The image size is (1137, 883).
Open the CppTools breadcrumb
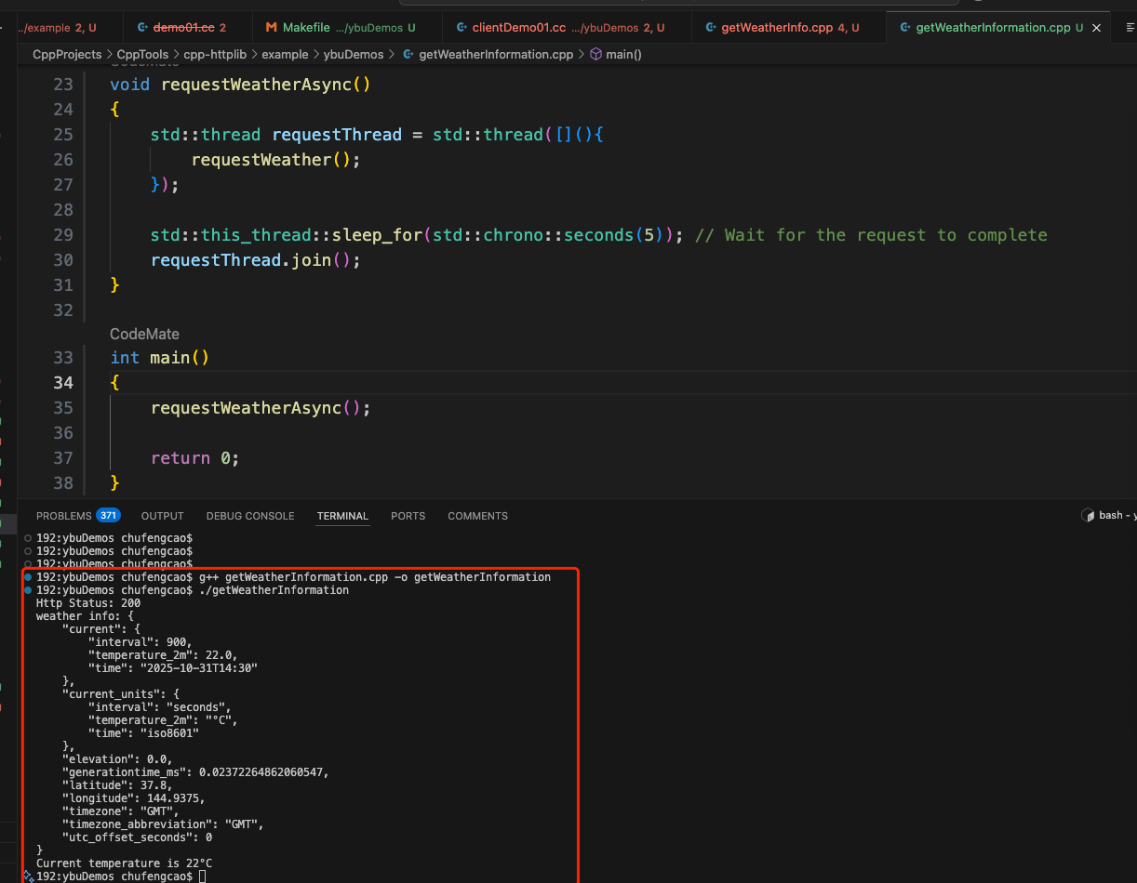point(142,55)
